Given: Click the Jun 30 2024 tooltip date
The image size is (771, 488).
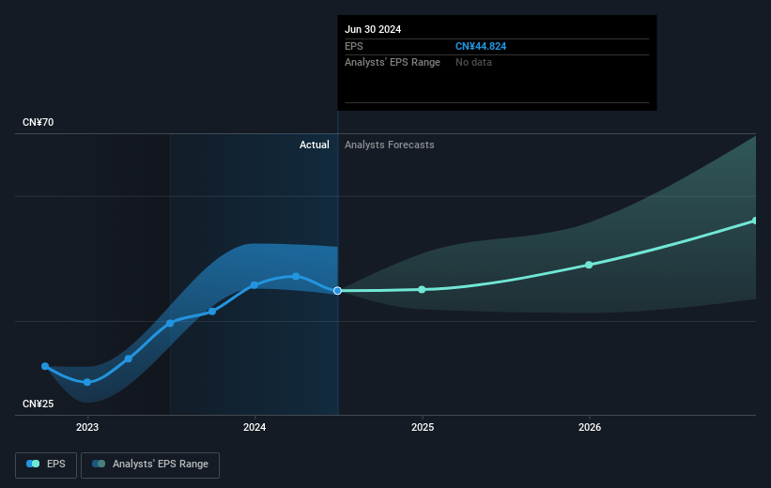Looking at the screenshot, I should point(373,29).
